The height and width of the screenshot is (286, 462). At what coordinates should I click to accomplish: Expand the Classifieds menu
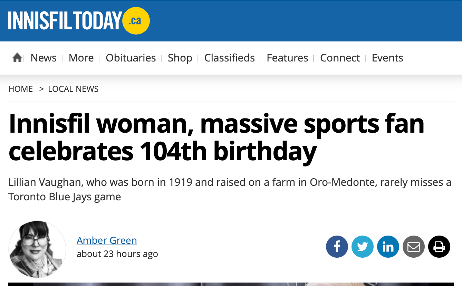tap(230, 58)
